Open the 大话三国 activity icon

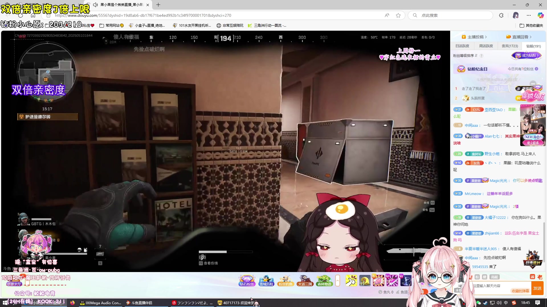(x=305, y=281)
